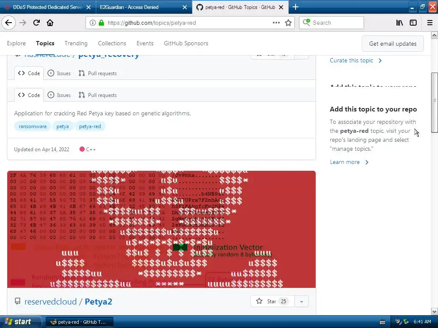
Task: Close the petya-red GitHub Topics tab
Action: click(x=281, y=7)
